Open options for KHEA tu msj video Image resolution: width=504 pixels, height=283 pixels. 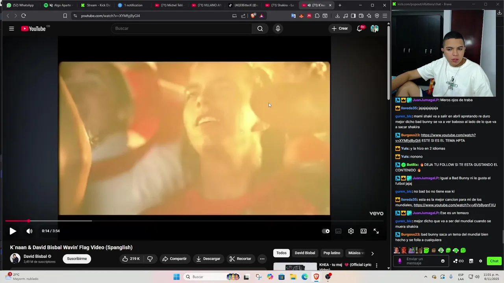pos(376,266)
